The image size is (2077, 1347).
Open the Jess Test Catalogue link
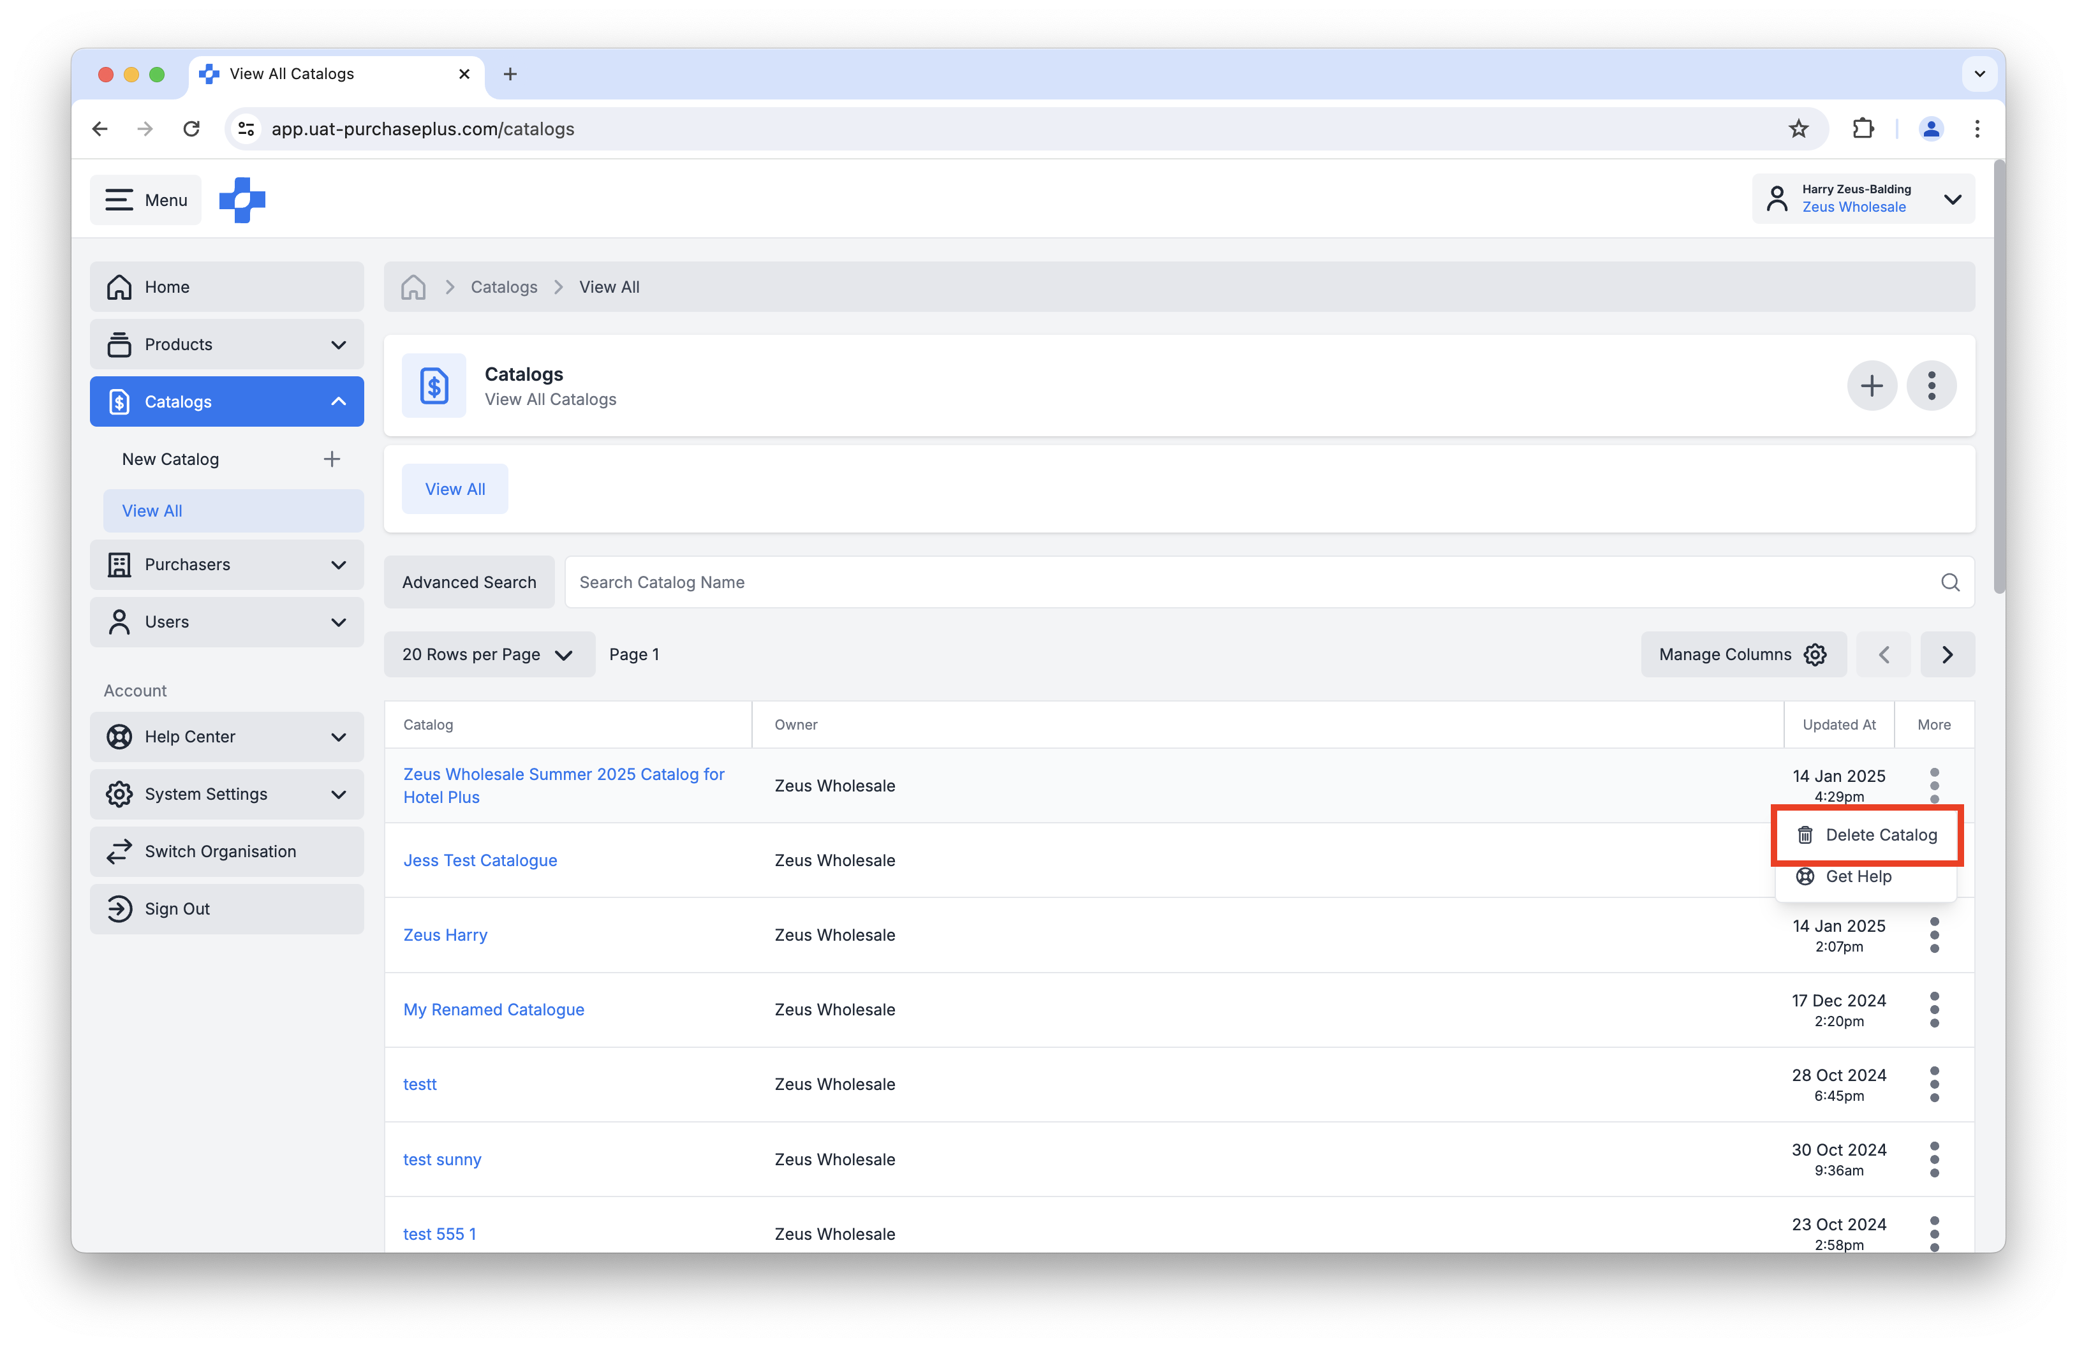point(480,860)
